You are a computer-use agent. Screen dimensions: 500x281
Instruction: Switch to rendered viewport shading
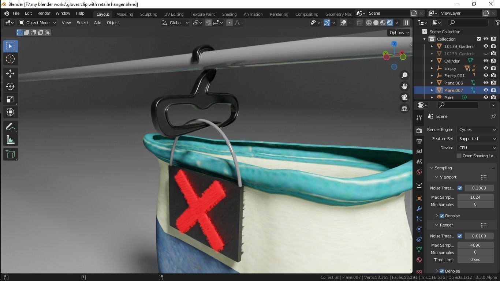[390, 23]
